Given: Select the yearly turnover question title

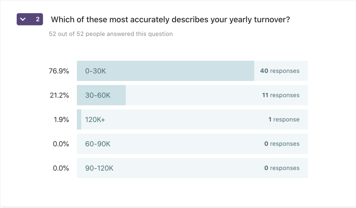Looking at the screenshot, I should pos(171,20).
